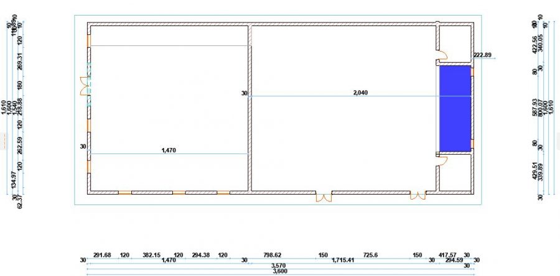
Task: Select the 222.89 dimension text
Action: pos(482,55)
